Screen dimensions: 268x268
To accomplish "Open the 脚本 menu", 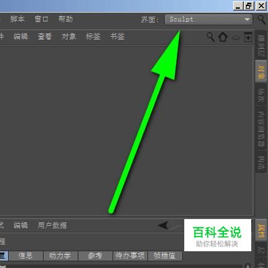I will click(x=17, y=19).
